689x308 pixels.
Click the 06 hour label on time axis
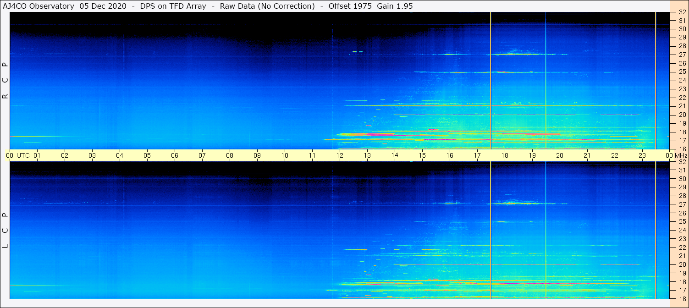175,155
